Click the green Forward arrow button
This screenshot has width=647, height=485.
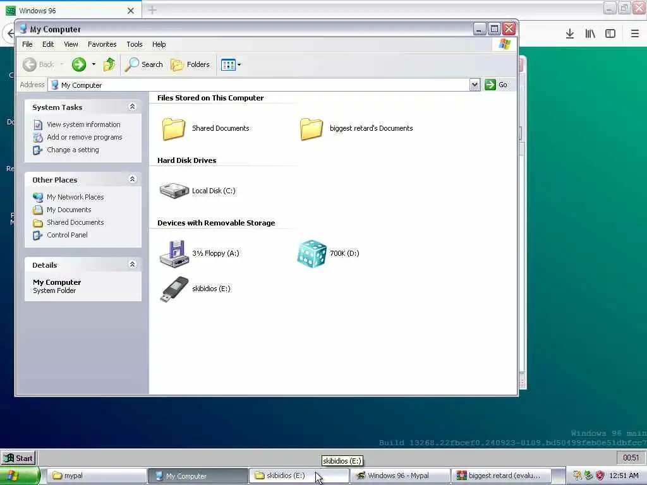click(x=79, y=64)
